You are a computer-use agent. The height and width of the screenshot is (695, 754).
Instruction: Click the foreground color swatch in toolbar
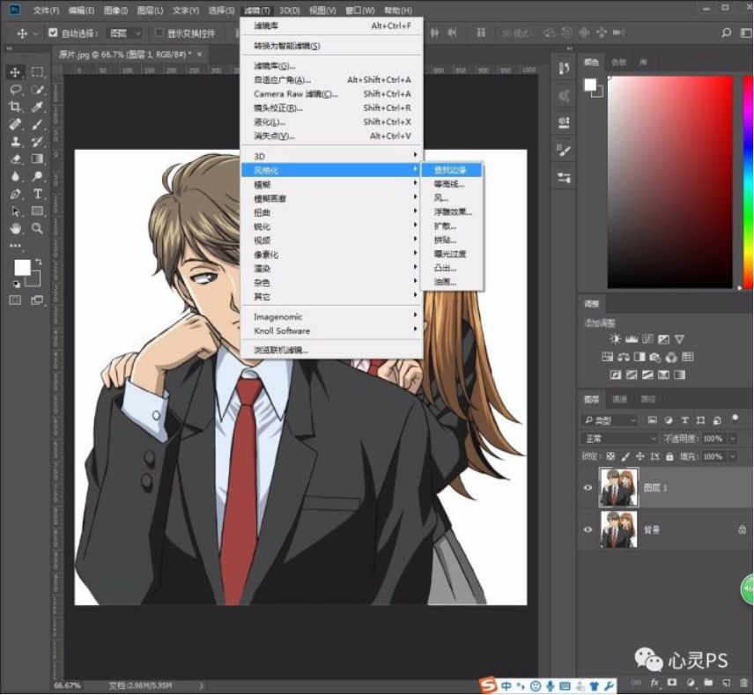[21, 266]
